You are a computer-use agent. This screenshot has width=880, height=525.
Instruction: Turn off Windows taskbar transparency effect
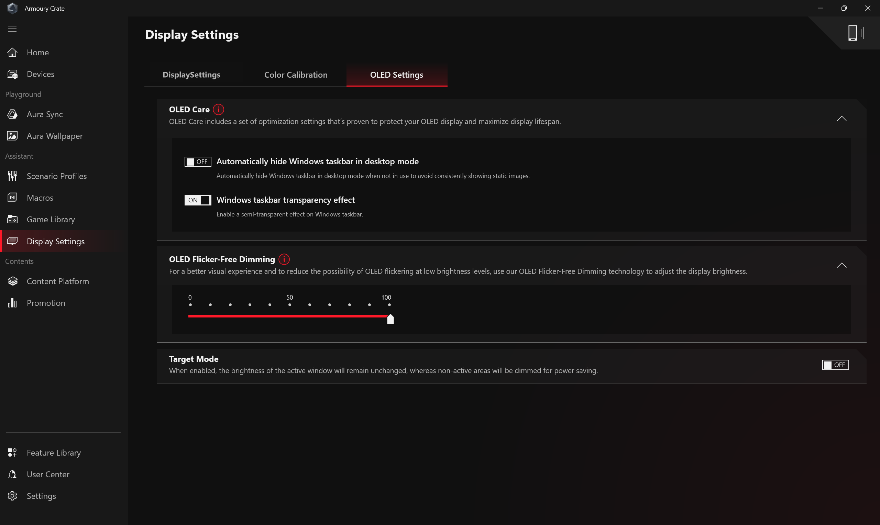[197, 200]
